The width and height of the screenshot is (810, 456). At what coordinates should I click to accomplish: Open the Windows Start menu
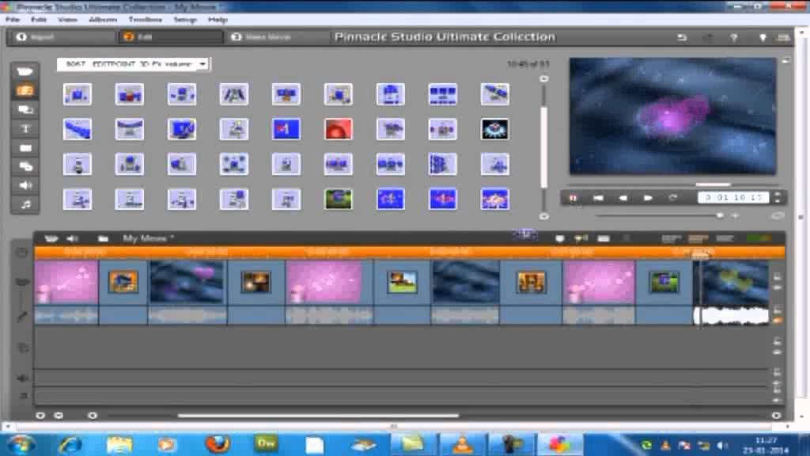[x=21, y=445]
